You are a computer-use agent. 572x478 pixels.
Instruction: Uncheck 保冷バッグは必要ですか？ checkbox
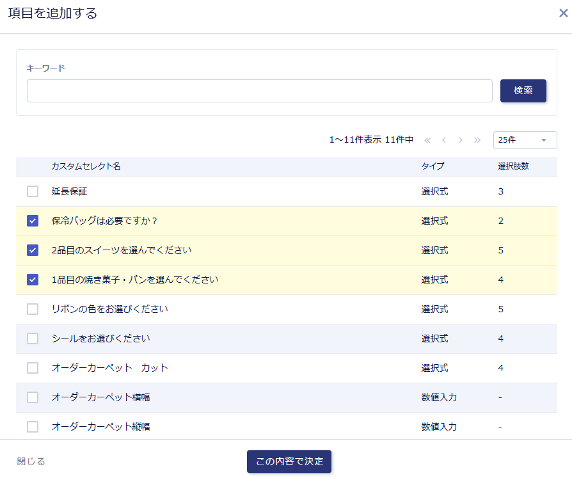[x=33, y=221]
